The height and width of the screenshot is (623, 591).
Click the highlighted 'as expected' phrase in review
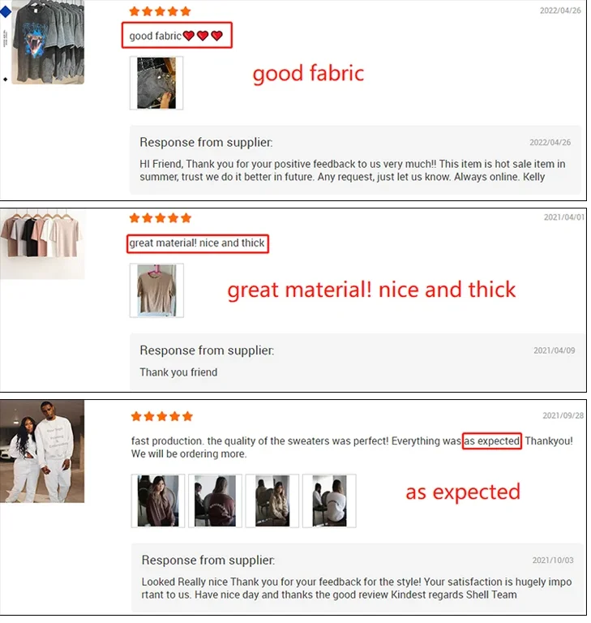(492, 440)
